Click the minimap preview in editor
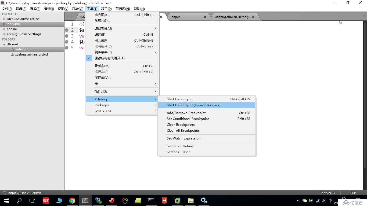The width and height of the screenshot is (367, 206). [340, 23]
